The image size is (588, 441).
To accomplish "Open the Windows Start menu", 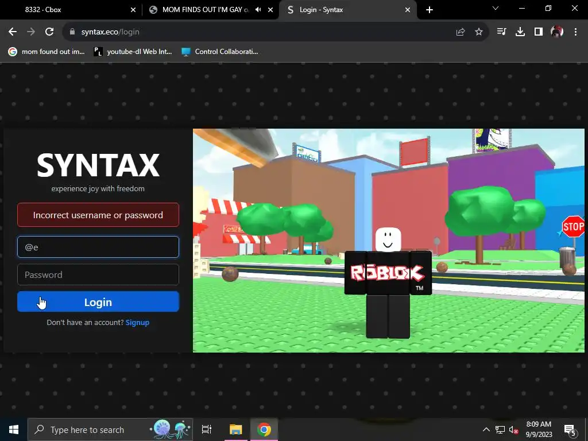I will pos(14,430).
